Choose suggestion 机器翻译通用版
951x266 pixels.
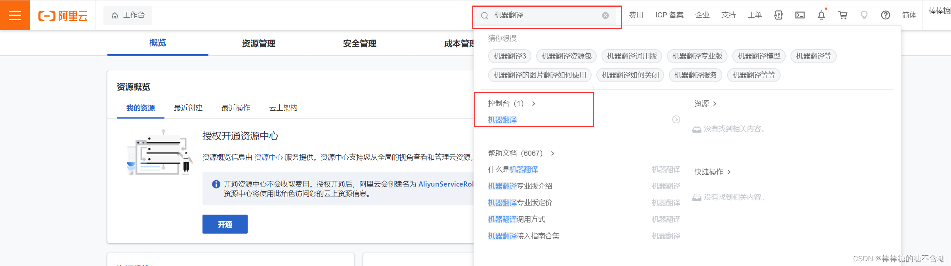point(632,56)
